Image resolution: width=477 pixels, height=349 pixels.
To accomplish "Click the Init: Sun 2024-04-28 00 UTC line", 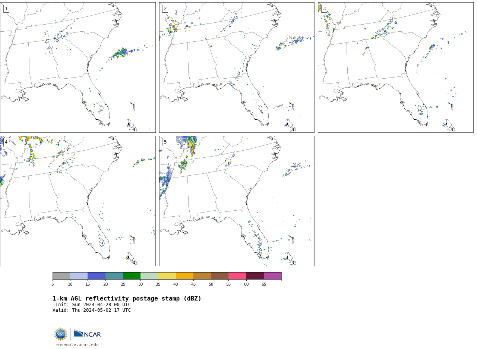I will pos(93,305).
